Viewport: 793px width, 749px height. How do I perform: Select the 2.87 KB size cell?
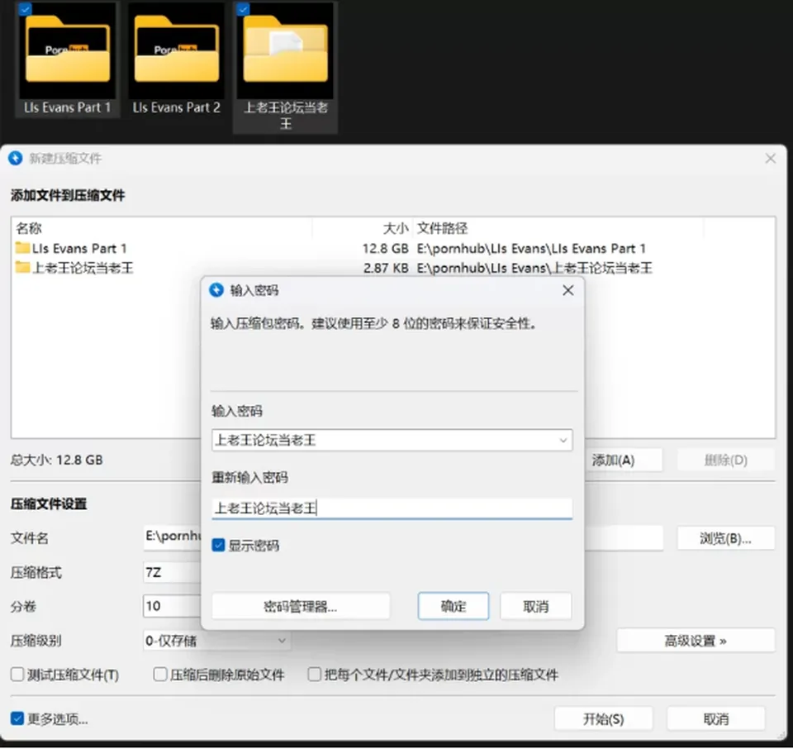click(x=386, y=268)
